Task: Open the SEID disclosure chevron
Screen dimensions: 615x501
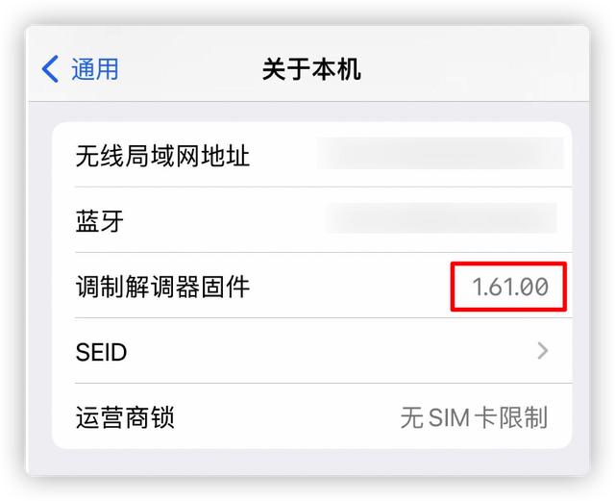Action: click(542, 351)
